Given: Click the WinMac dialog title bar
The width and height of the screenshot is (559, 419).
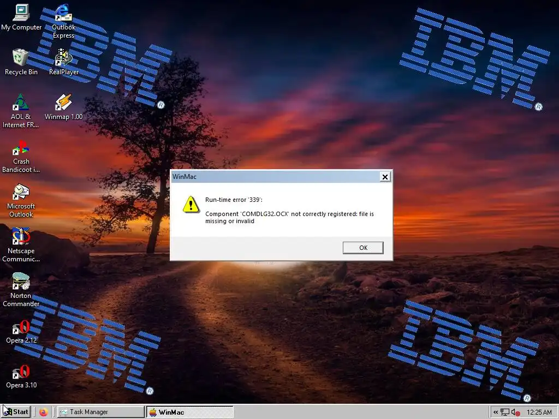Looking at the screenshot, I should [x=275, y=177].
